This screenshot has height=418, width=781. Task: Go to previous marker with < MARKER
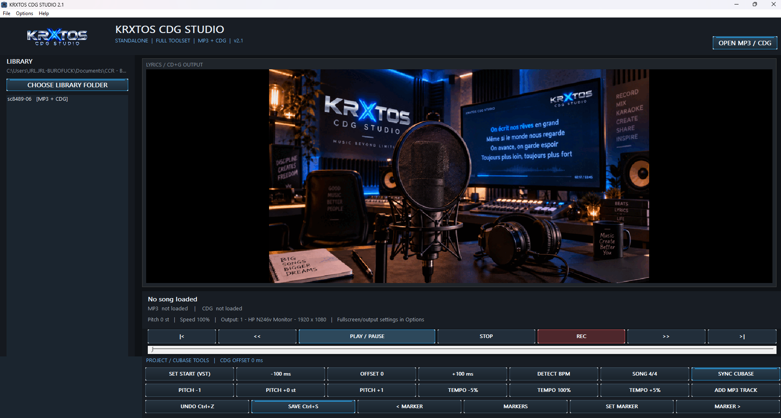(x=409, y=407)
